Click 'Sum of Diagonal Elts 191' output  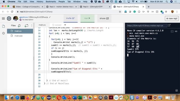[x=141, y=52]
